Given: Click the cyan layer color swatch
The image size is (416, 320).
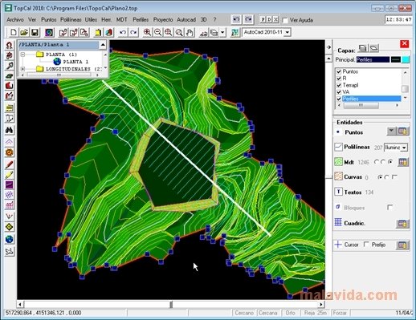Looking at the screenshot, I should coord(406,59).
